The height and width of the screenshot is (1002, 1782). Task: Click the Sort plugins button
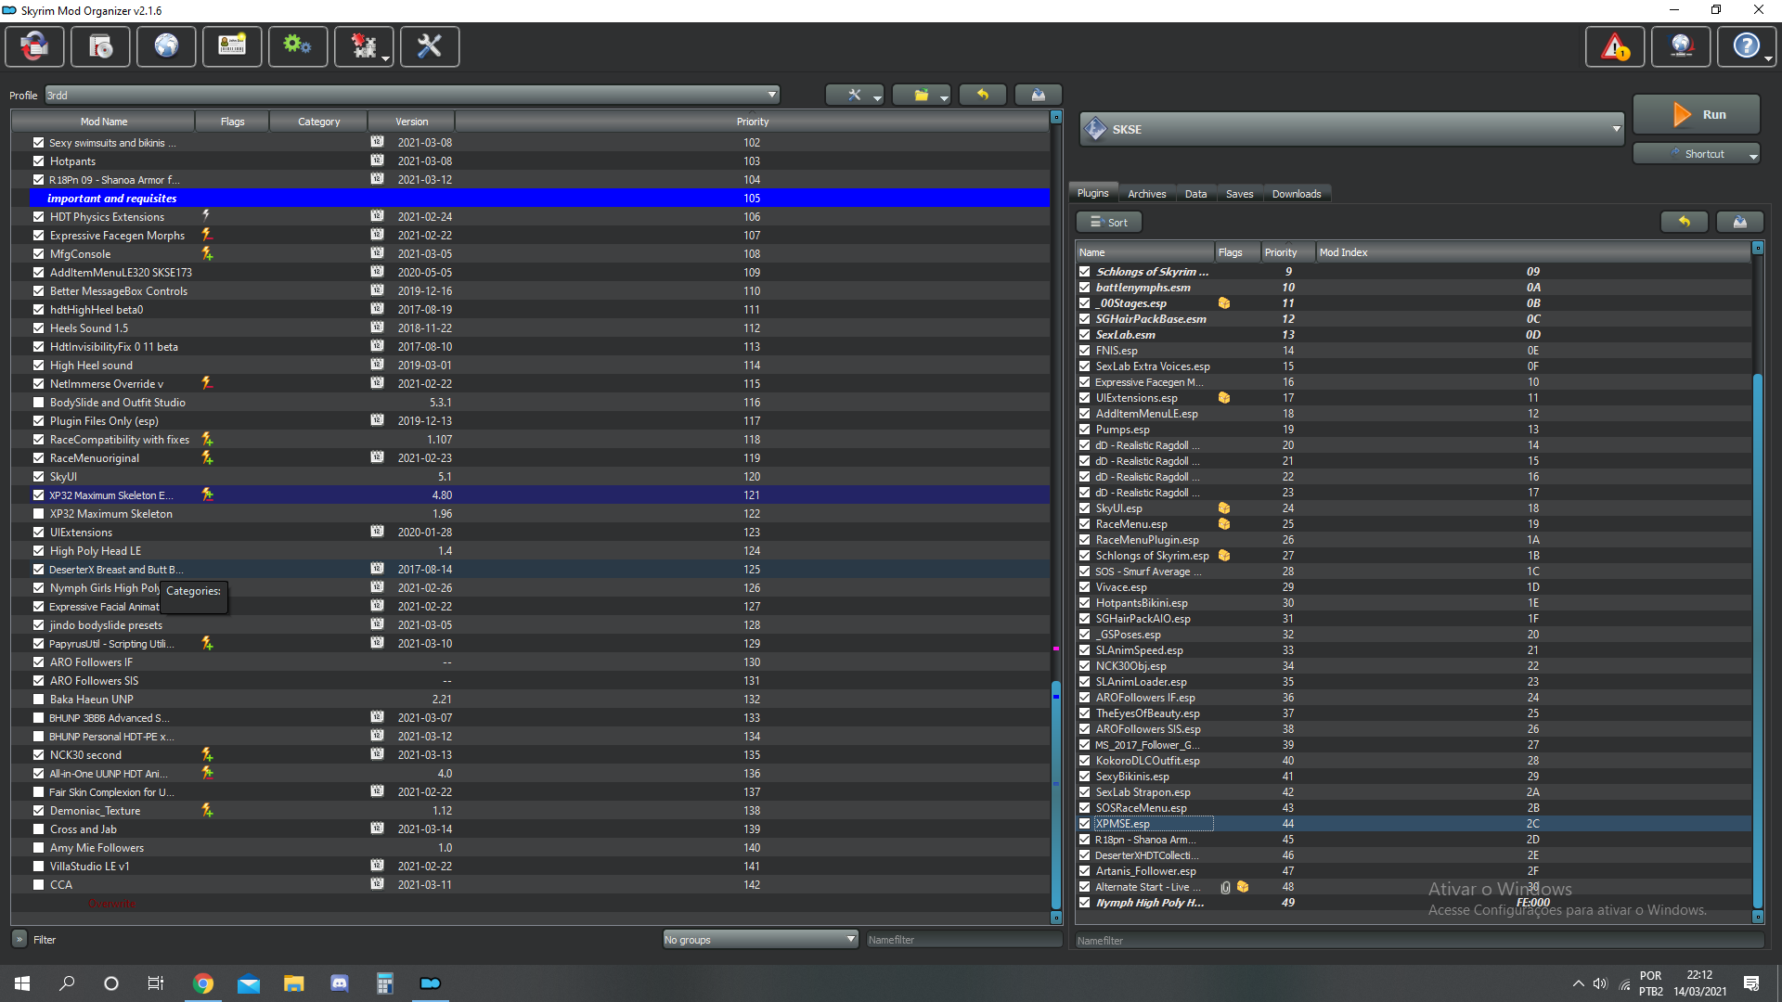[x=1109, y=222]
